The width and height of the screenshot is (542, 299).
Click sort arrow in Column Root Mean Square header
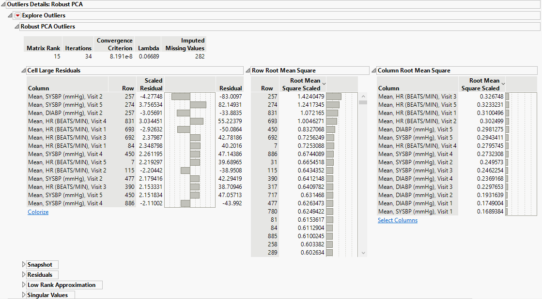click(503, 84)
